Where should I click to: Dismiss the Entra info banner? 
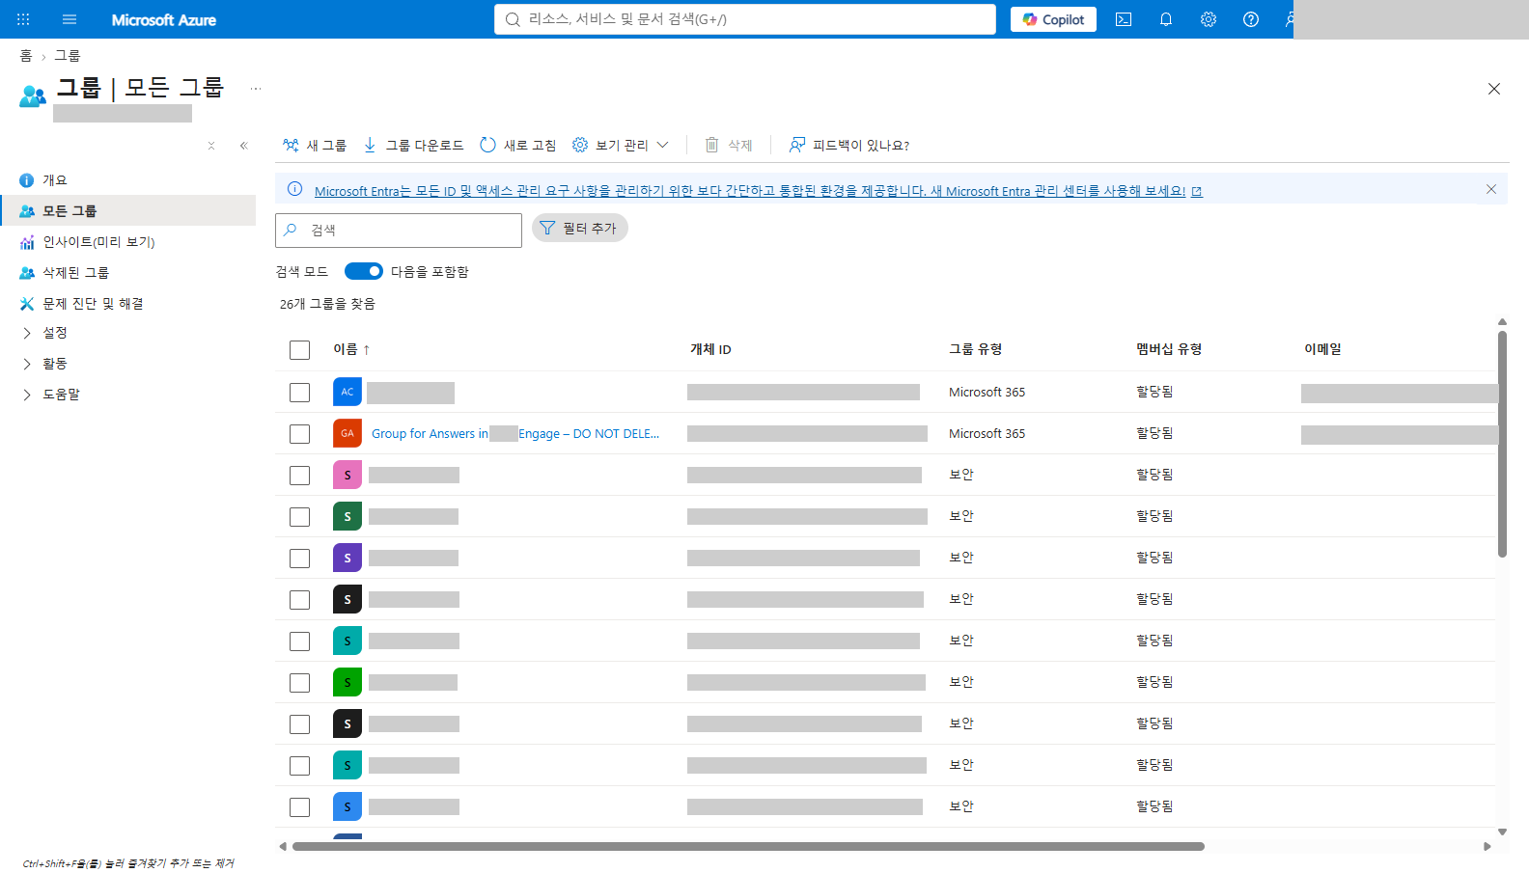pos(1491,189)
